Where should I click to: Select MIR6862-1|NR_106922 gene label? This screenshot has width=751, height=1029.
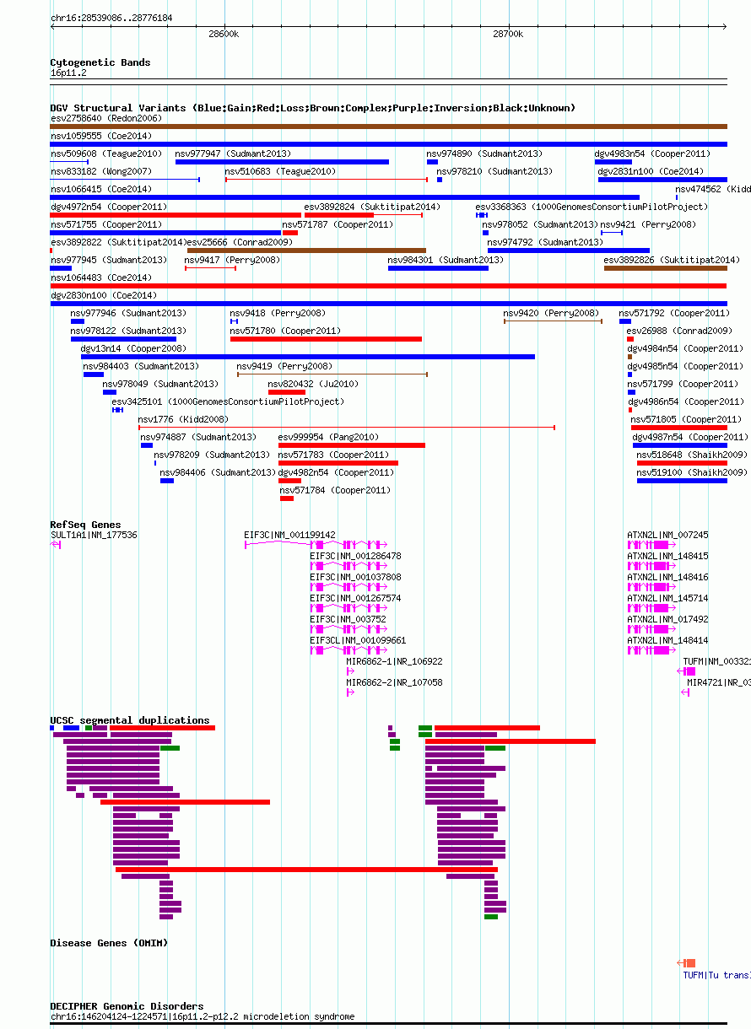[394, 661]
